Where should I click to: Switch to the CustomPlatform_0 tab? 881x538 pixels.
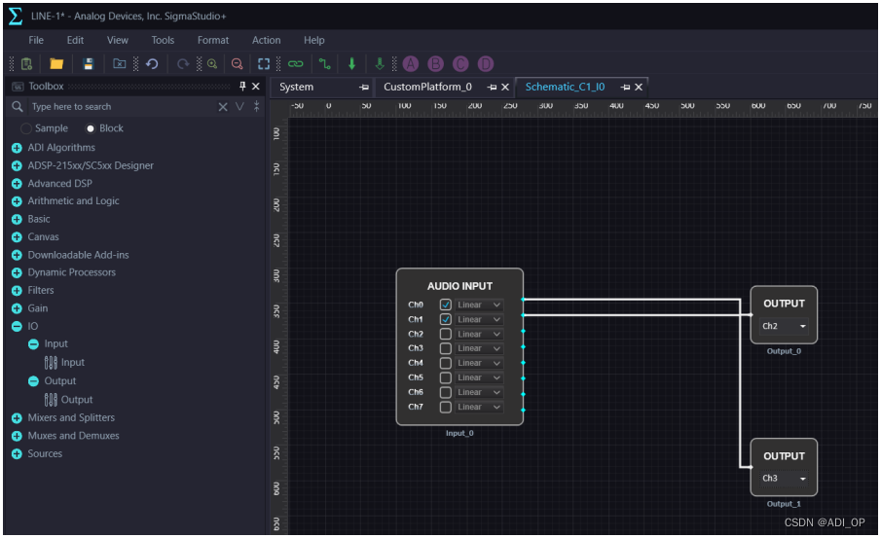coord(427,87)
